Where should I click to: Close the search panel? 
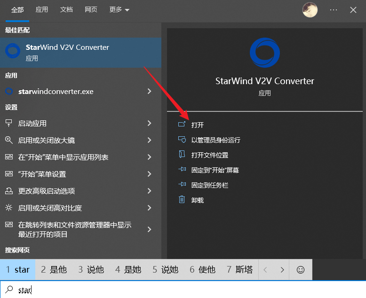coord(353,10)
